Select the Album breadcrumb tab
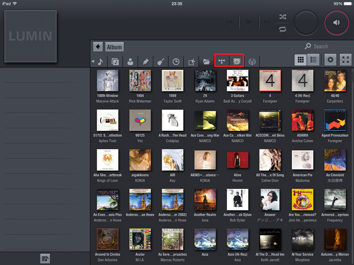This screenshot has width=354, height=265. (x=114, y=47)
